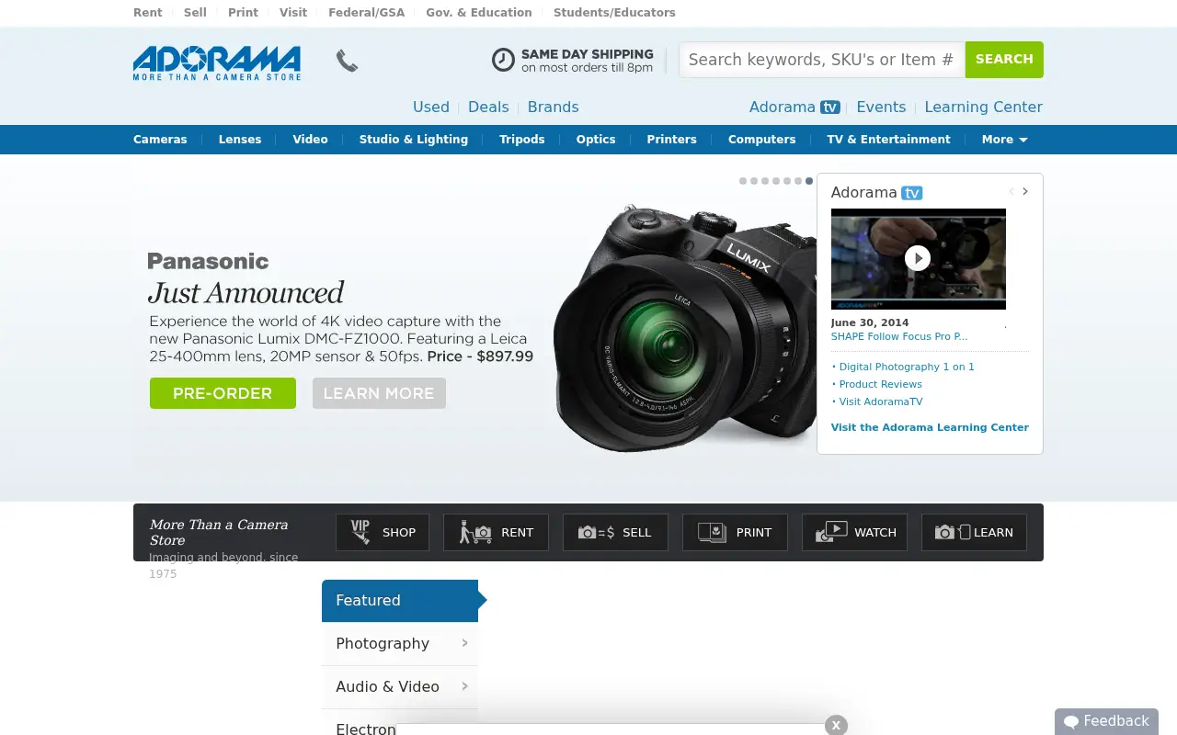Image resolution: width=1177 pixels, height=735 pixels.
Task: Click the Lumix camera banner image
Action: pyautogui.click(x=685, y=327)
